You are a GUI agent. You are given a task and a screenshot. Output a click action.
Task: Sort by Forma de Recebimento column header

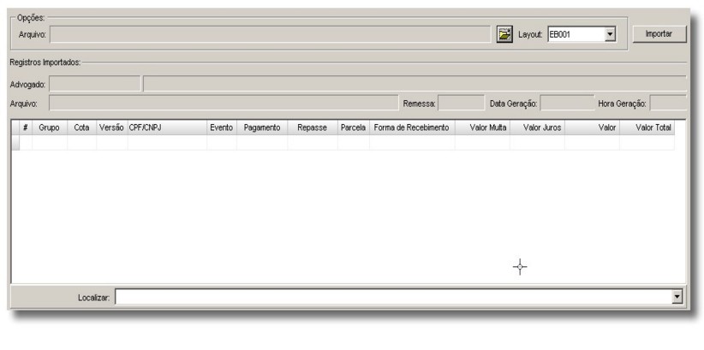412,128
